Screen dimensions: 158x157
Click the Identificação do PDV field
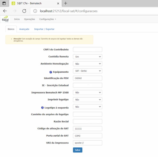[88, 78]
